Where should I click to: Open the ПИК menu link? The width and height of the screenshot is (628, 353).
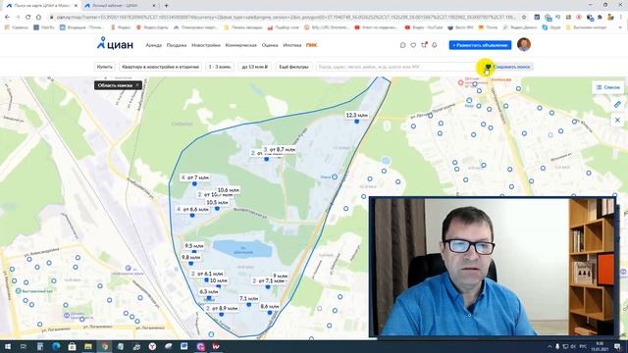312,45
